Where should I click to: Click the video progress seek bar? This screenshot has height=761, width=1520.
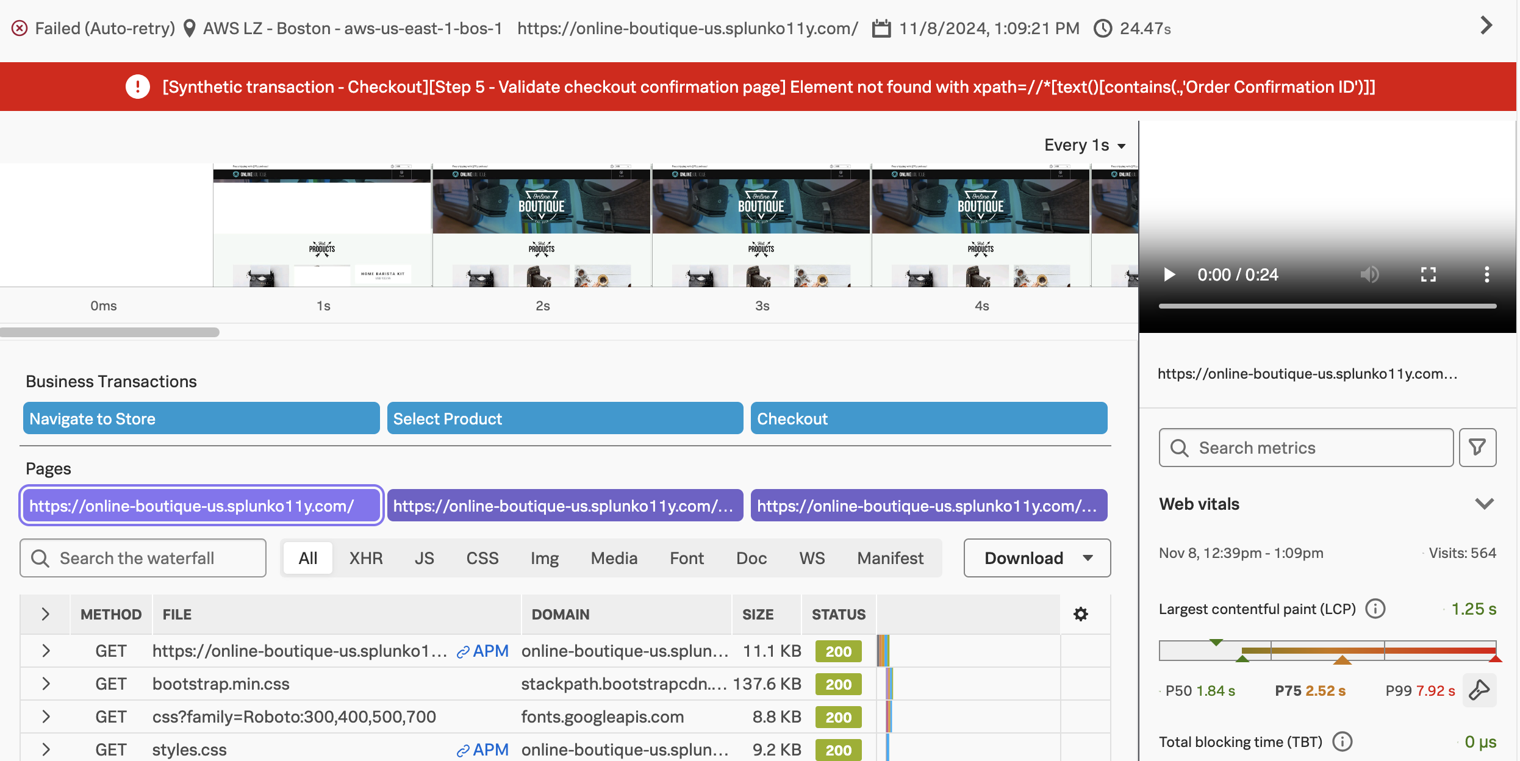(x=1327, y=306)
